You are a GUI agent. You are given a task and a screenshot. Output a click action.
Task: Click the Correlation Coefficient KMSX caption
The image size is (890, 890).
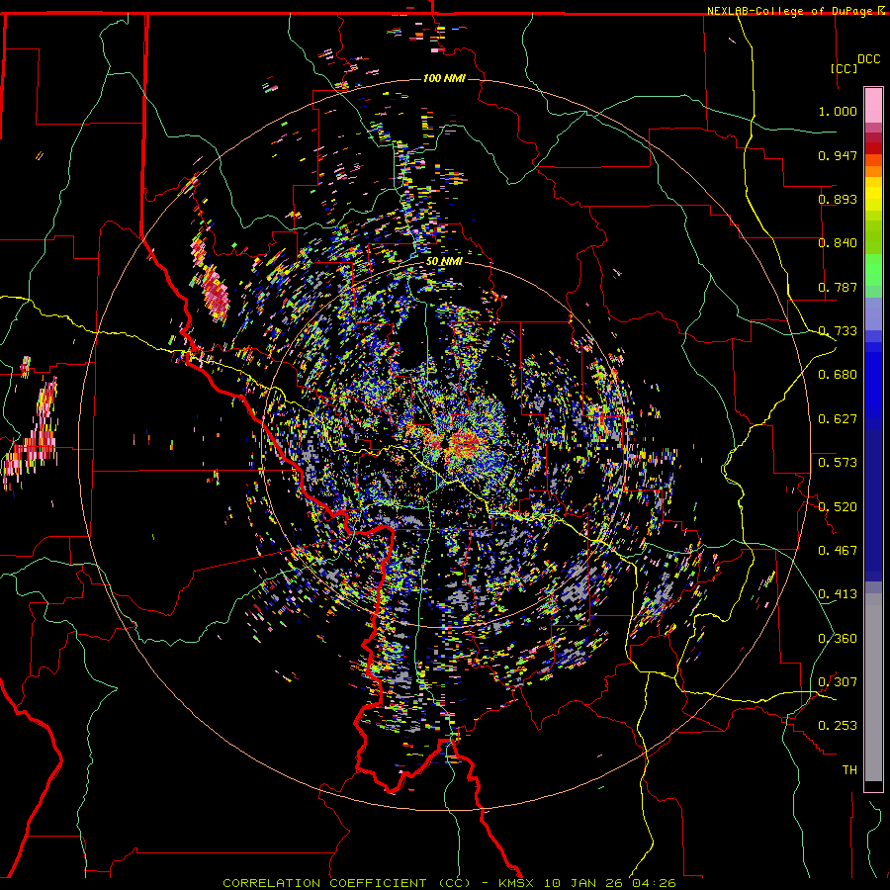click(x=449, y=883)
